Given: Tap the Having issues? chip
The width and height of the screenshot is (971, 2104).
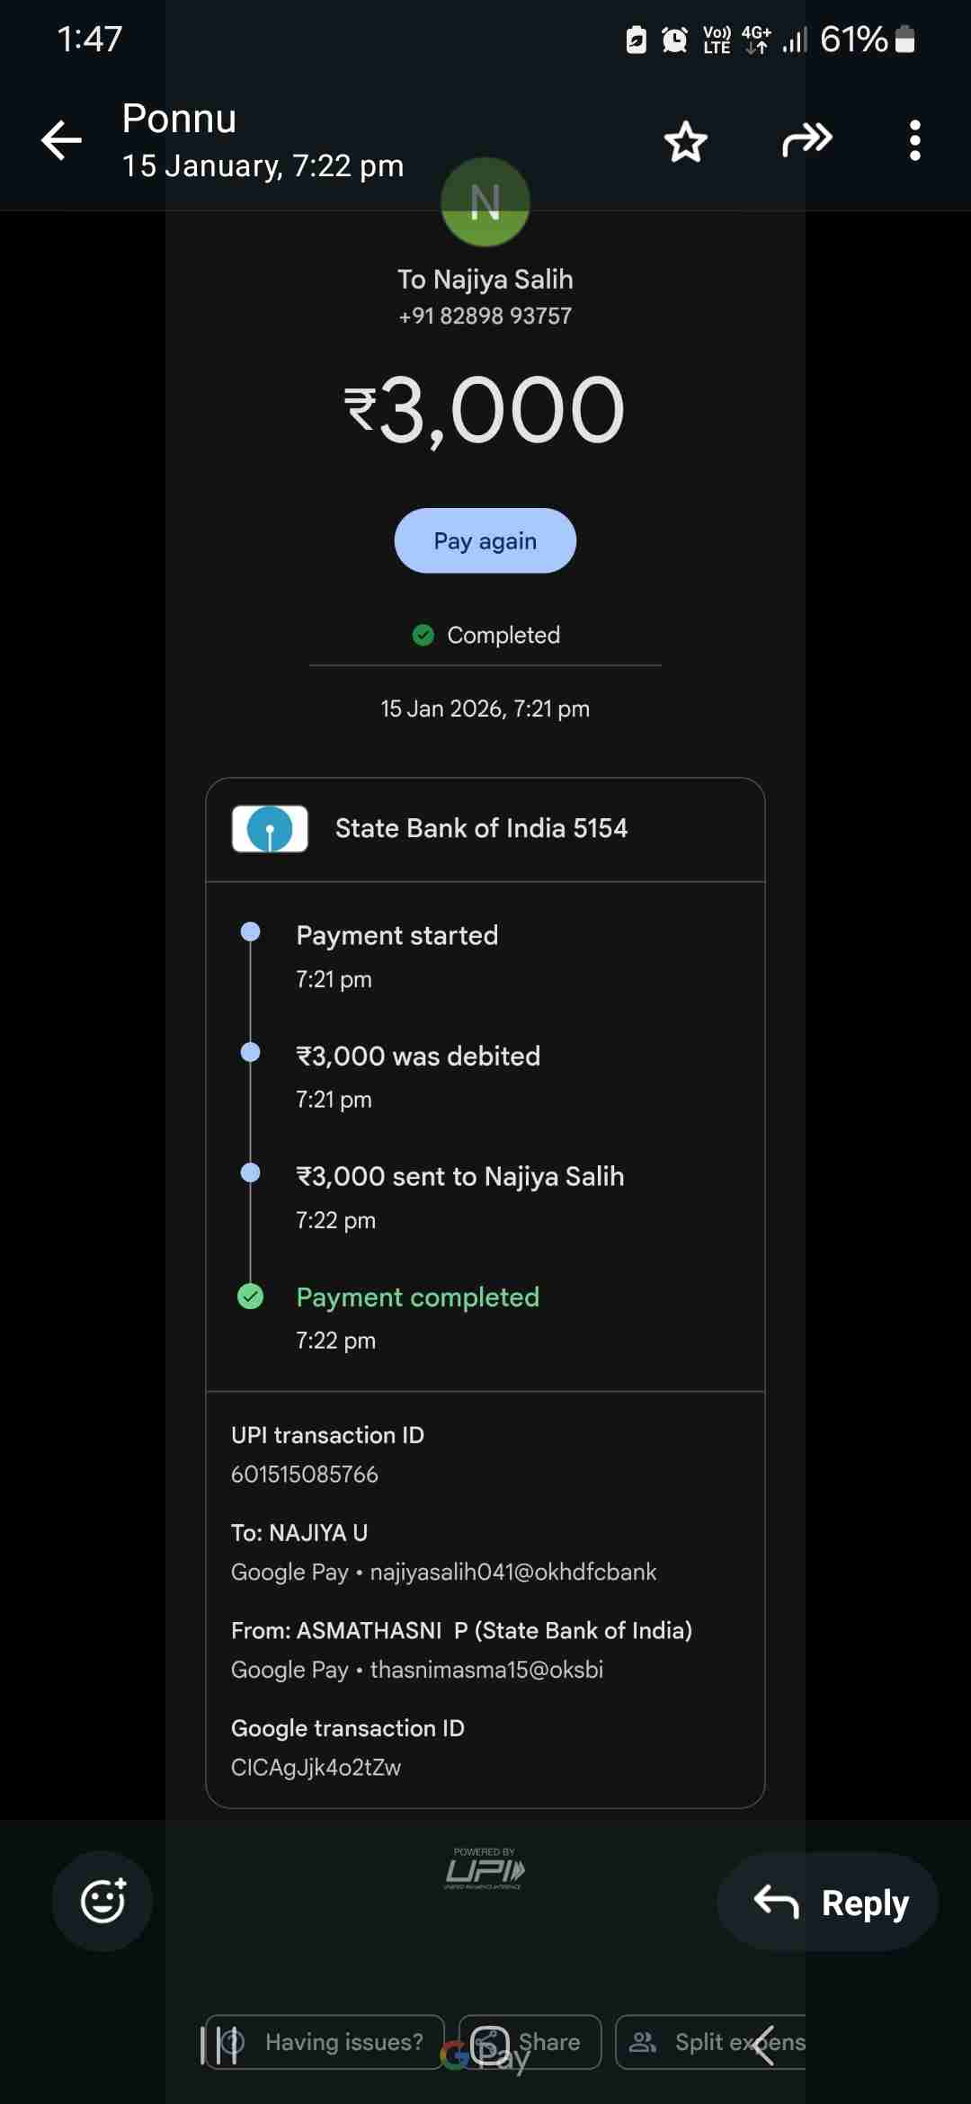Looking at the screenshot, I should click(325, 2042).
